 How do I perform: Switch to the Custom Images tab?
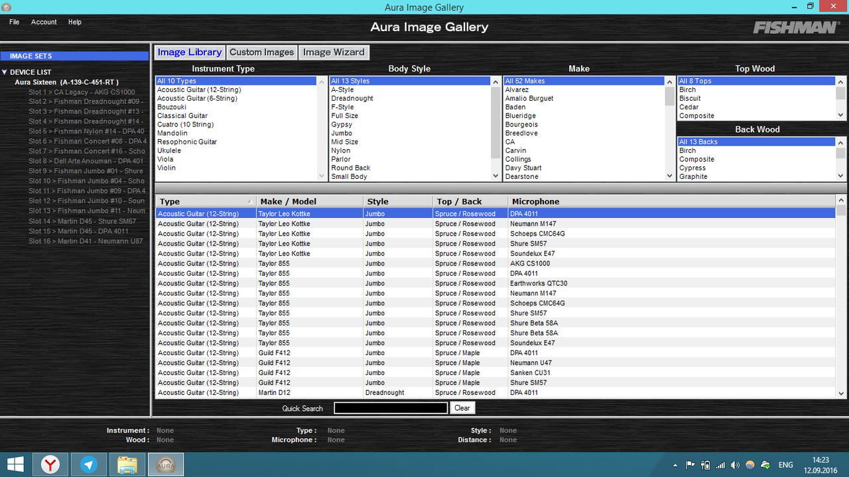coord(261,52)
